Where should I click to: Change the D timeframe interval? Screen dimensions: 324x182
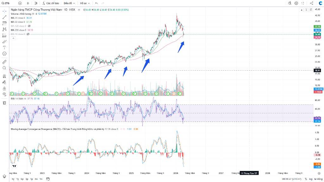(x=28, y=3)
